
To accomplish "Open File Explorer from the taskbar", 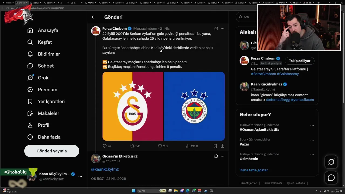I will click(176, 191).
